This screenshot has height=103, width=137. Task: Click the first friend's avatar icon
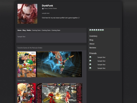point(90,57)
